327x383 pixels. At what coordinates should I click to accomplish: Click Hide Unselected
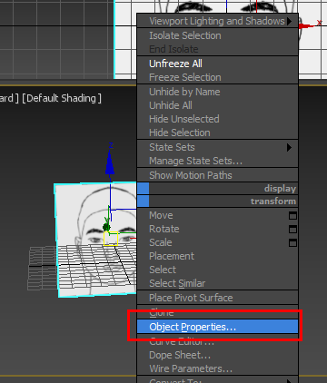click(217, 119)
